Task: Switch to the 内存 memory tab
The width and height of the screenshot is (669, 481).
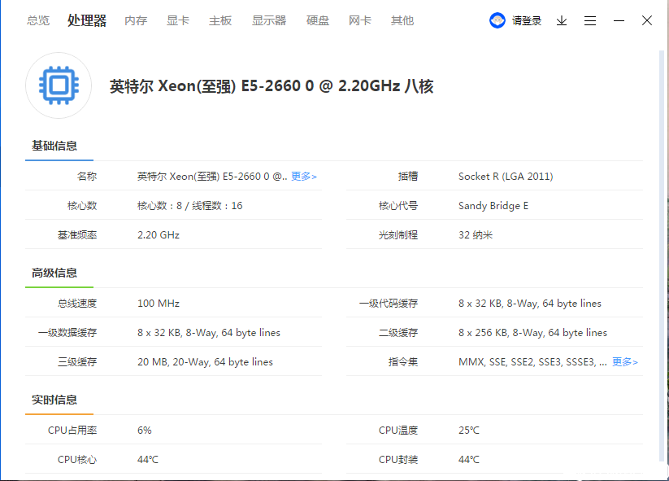Action: (136, 20)
